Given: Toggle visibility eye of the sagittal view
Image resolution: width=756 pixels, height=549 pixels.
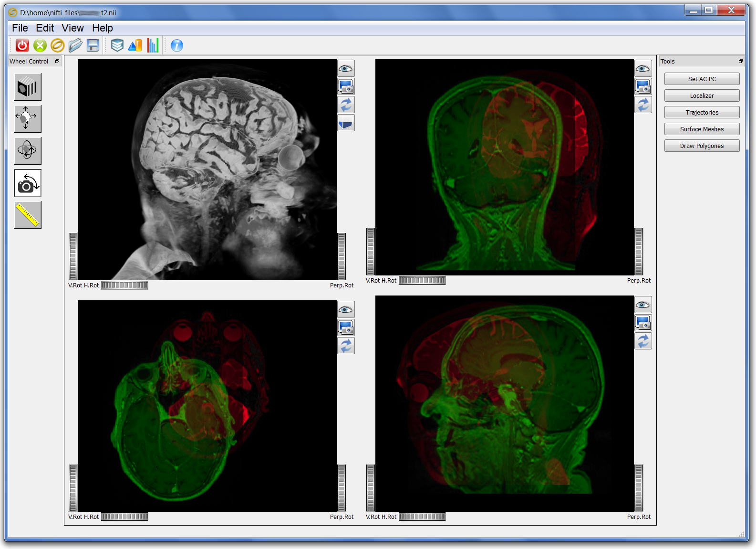Looking at the screenshot, I should (x=643, y=305).
